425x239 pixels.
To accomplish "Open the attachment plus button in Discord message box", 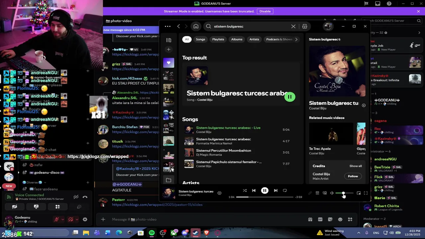I will point(103,219).
